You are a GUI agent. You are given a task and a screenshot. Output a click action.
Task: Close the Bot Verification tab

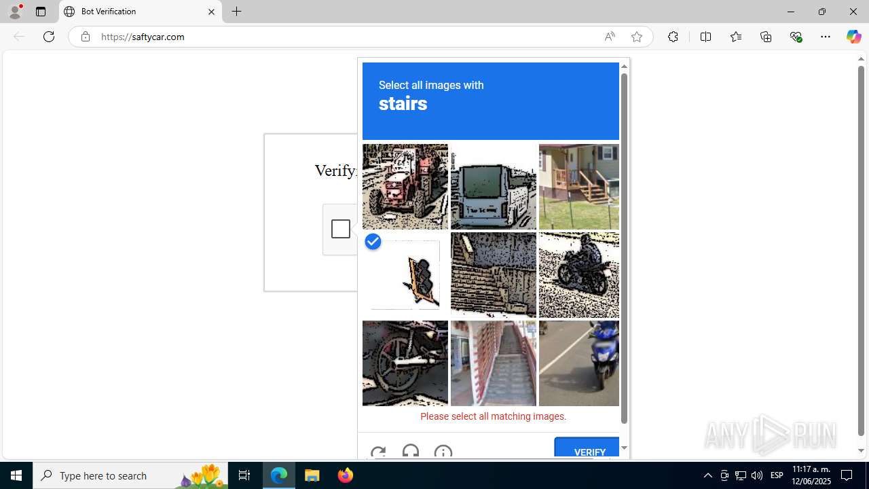[211, 12]
